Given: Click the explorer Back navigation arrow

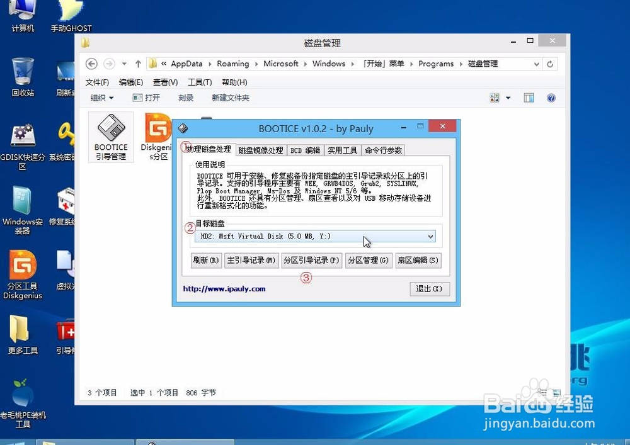Looking at the screenshot, I should (x=91, y=64).
